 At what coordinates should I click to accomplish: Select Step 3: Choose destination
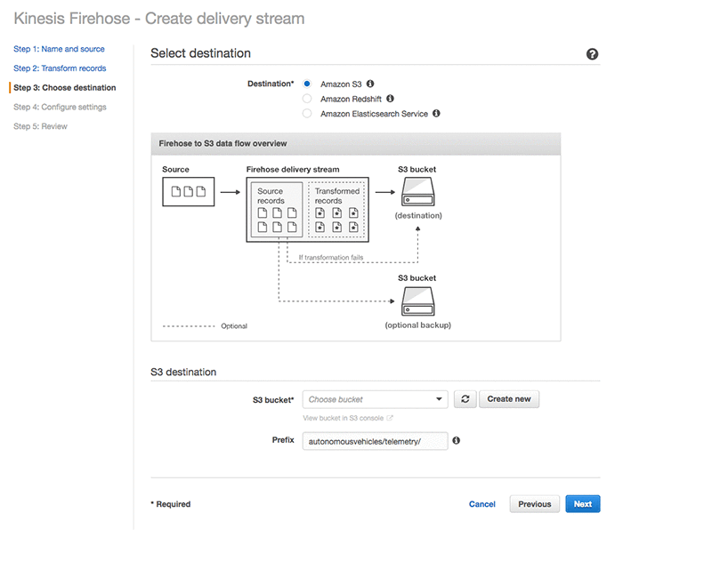coord(64,88)
